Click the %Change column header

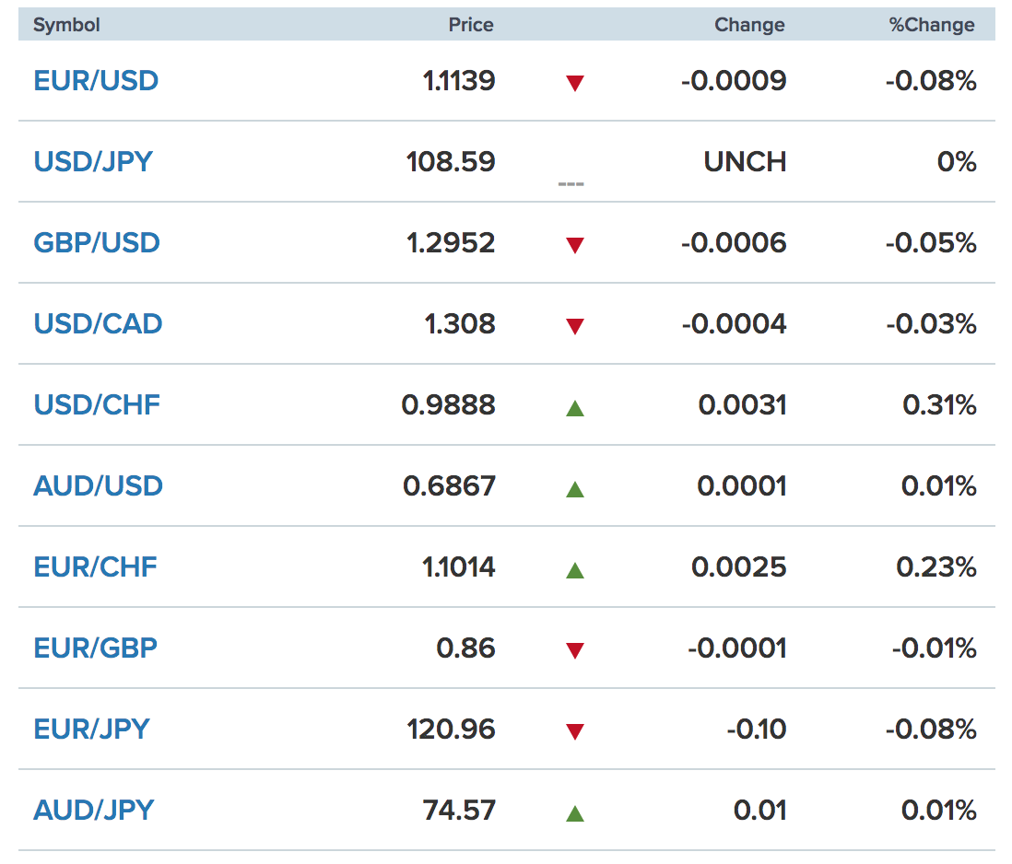(931, 25)
